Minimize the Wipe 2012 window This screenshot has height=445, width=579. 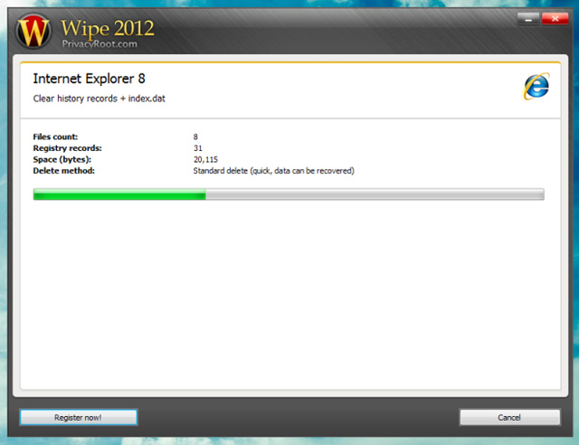click(x=528, y=18)
